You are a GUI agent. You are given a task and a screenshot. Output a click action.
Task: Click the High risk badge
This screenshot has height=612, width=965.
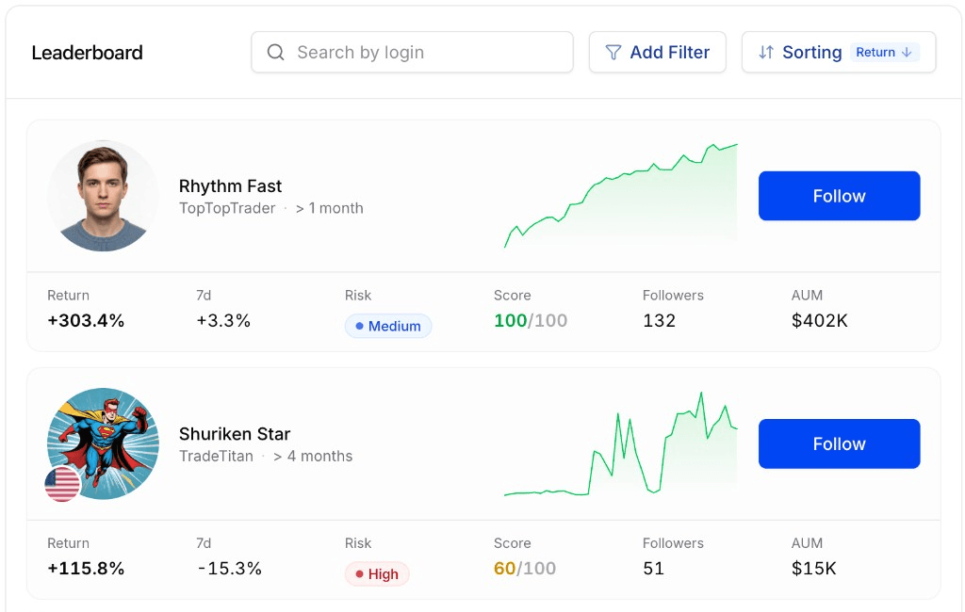(x=377, y=573)
